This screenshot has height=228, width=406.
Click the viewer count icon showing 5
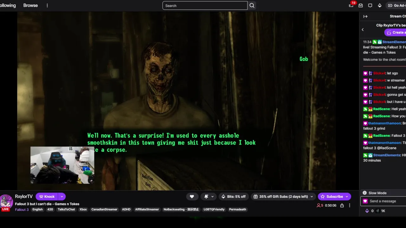[320, 206]
